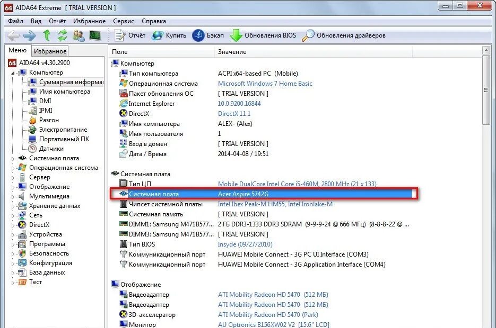Expand the Системная плата tree node

coord(13,159)
